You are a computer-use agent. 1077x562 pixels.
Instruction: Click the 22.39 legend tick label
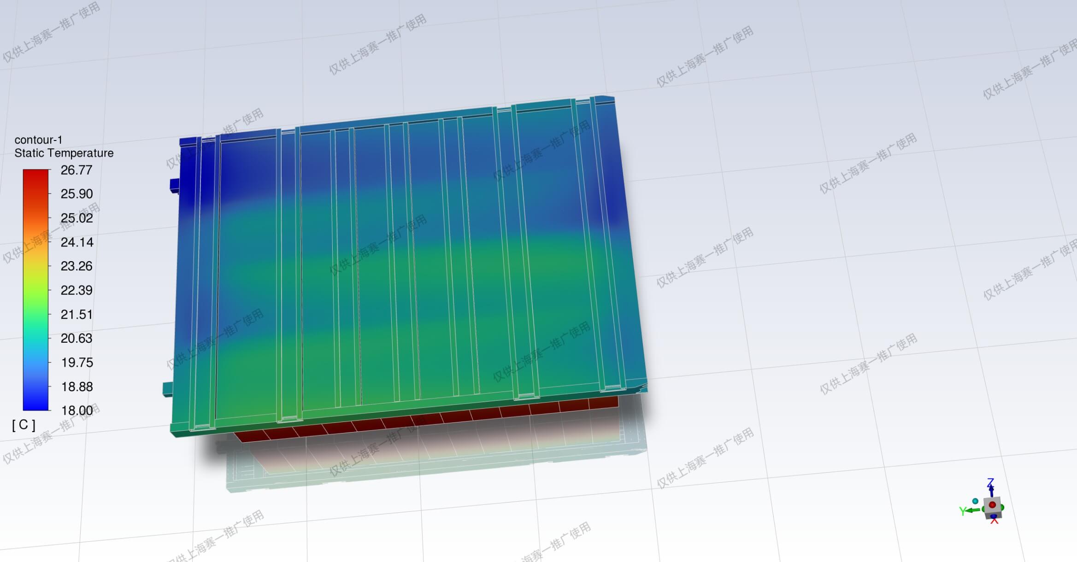(x=76, y=290)
